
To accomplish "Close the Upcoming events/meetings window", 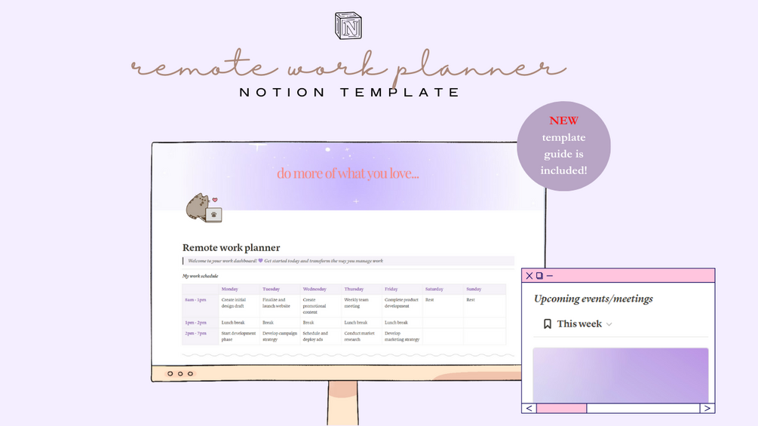I will [x=529, y=276].
